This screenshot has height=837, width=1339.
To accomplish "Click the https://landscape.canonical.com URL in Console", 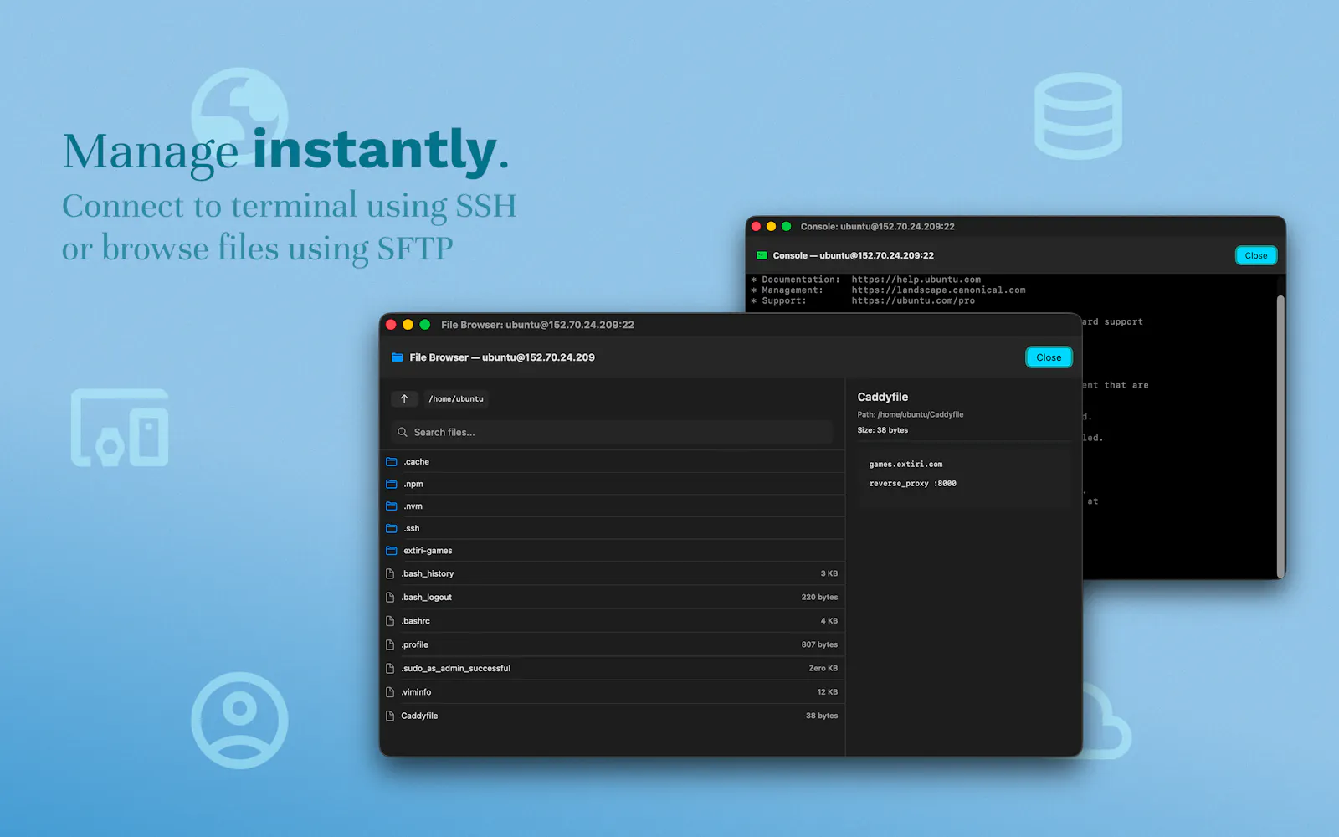I will (938, 290).
